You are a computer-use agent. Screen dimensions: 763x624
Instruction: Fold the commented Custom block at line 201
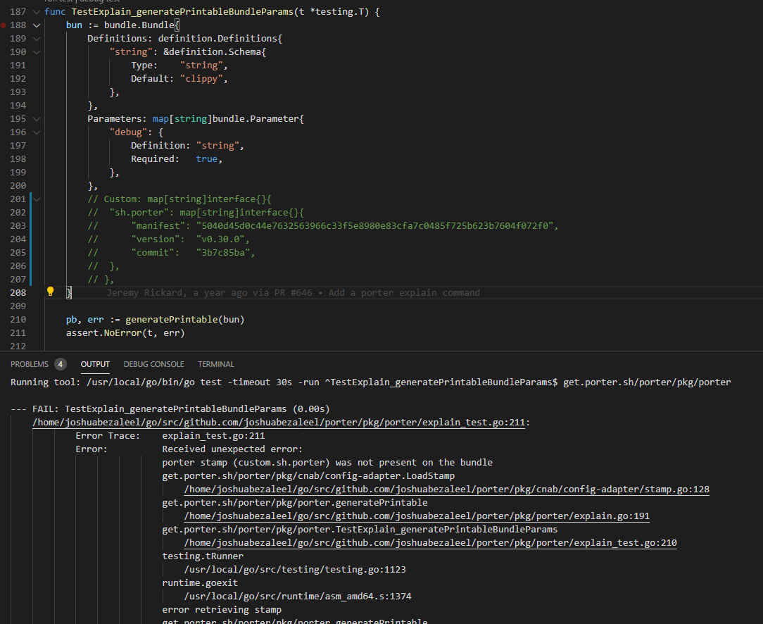click(37, 199)
